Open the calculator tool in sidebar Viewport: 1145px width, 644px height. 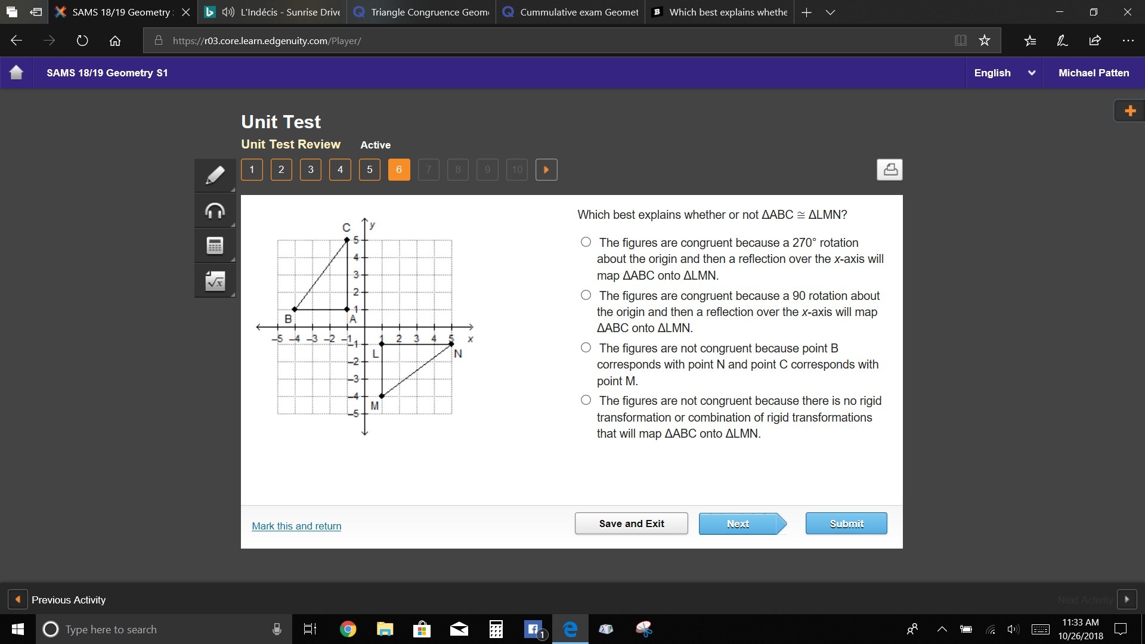point(215,246)
